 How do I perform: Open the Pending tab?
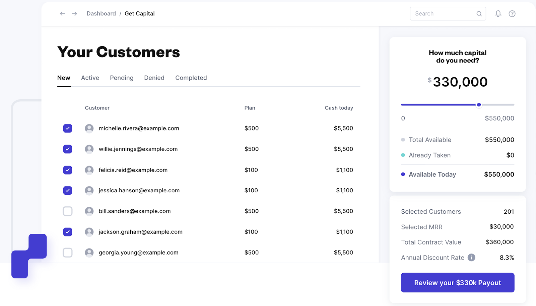click(122, 78)
